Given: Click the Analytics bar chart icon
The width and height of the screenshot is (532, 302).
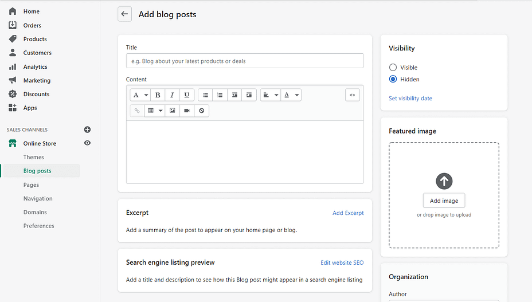Looking at the screenshot, I should pos(13,67).
